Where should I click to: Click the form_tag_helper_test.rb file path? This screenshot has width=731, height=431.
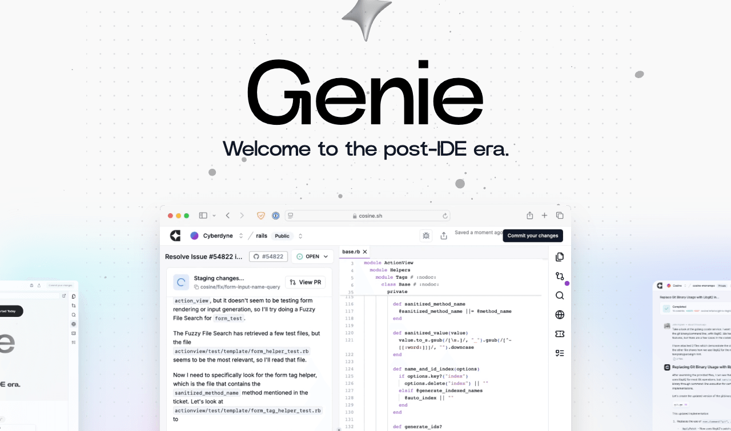248,410
